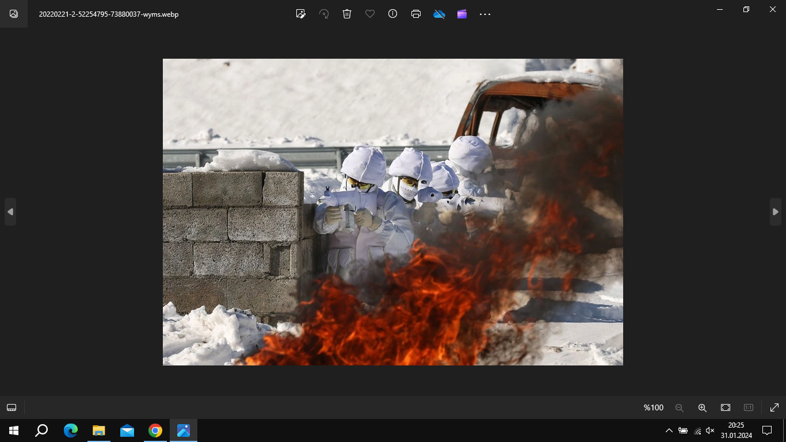The width and height of the screenshot is (786, 442).
Task: Open Mail app from the taskbar
Action: click(127, 430)
